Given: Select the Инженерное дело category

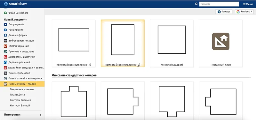Looking at the screenshot, I should click(19, 73).
